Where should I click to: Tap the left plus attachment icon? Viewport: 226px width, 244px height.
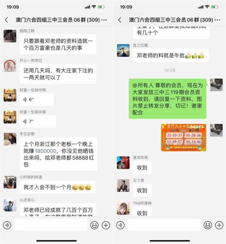106,225
